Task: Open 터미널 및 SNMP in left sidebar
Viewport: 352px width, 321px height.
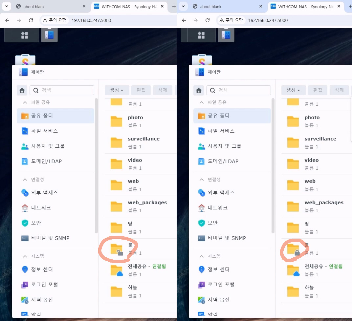Action: 50,238
